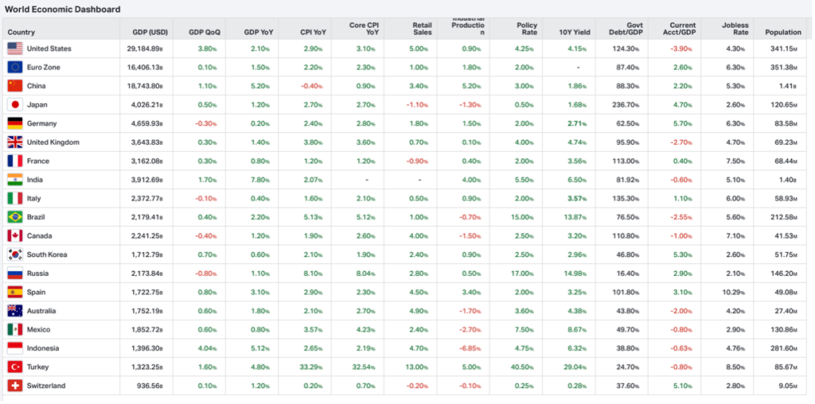
Task: Select the South Korea flag icon
Action: [x=15, y=254]
